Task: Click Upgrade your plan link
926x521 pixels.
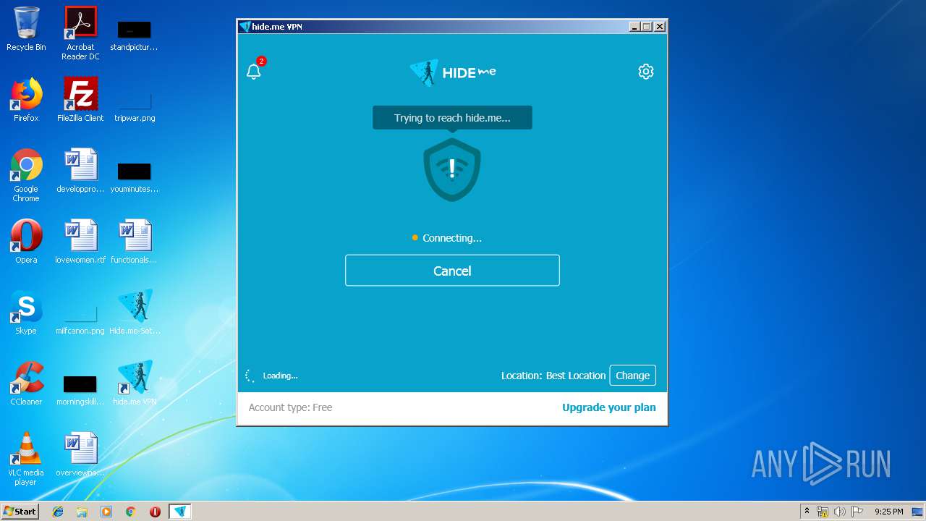Action: 609,407
